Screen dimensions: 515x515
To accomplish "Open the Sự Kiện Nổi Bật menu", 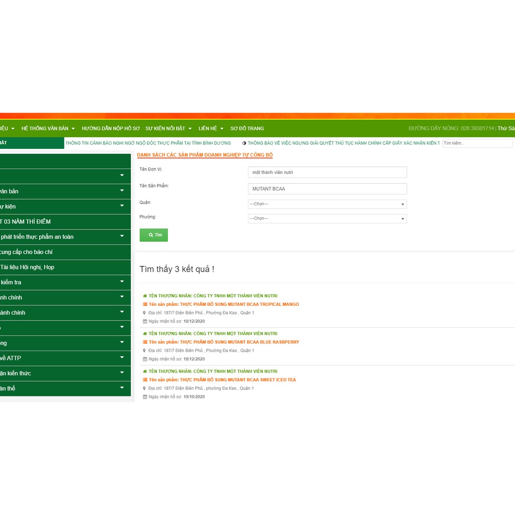I will tap(168, 129).
